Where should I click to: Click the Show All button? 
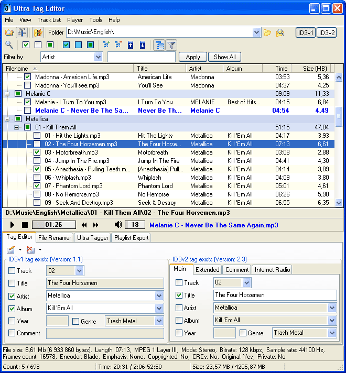[224, 57]
